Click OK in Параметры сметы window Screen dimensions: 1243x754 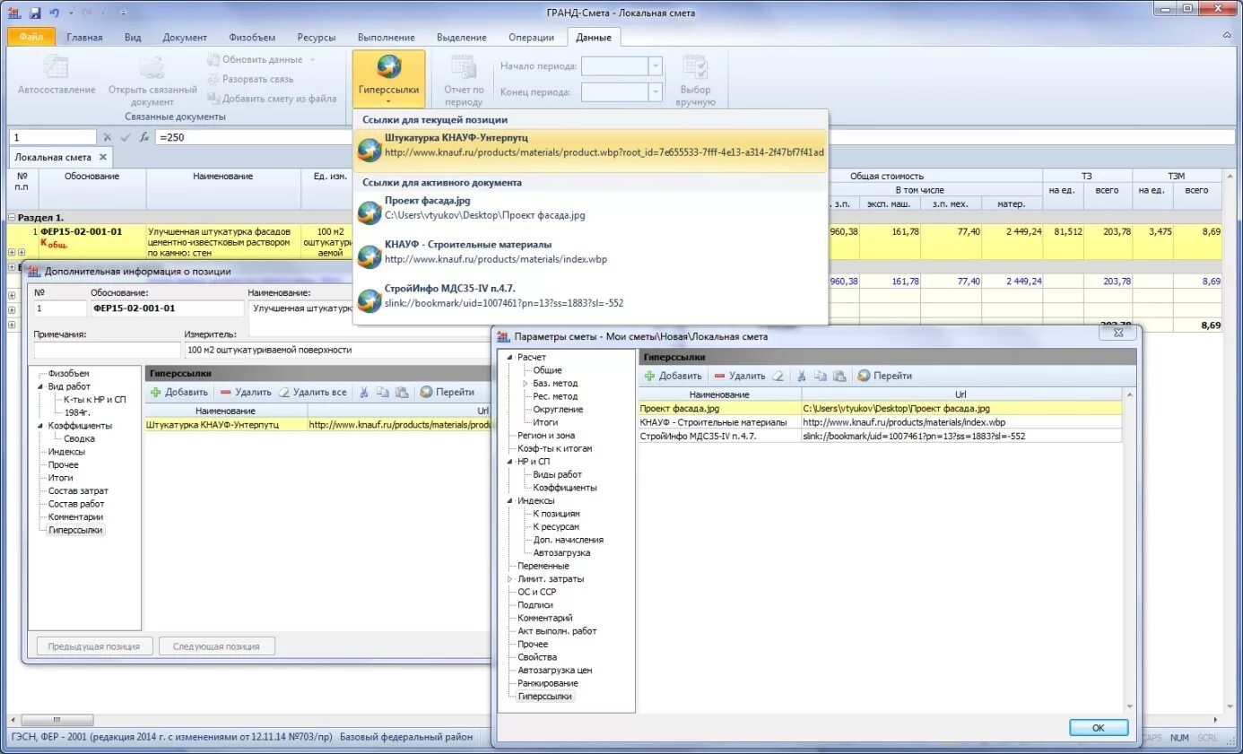pos(1098,728)
